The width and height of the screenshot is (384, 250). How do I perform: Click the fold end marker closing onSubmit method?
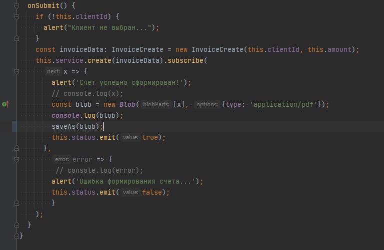[x=16, y=225]
